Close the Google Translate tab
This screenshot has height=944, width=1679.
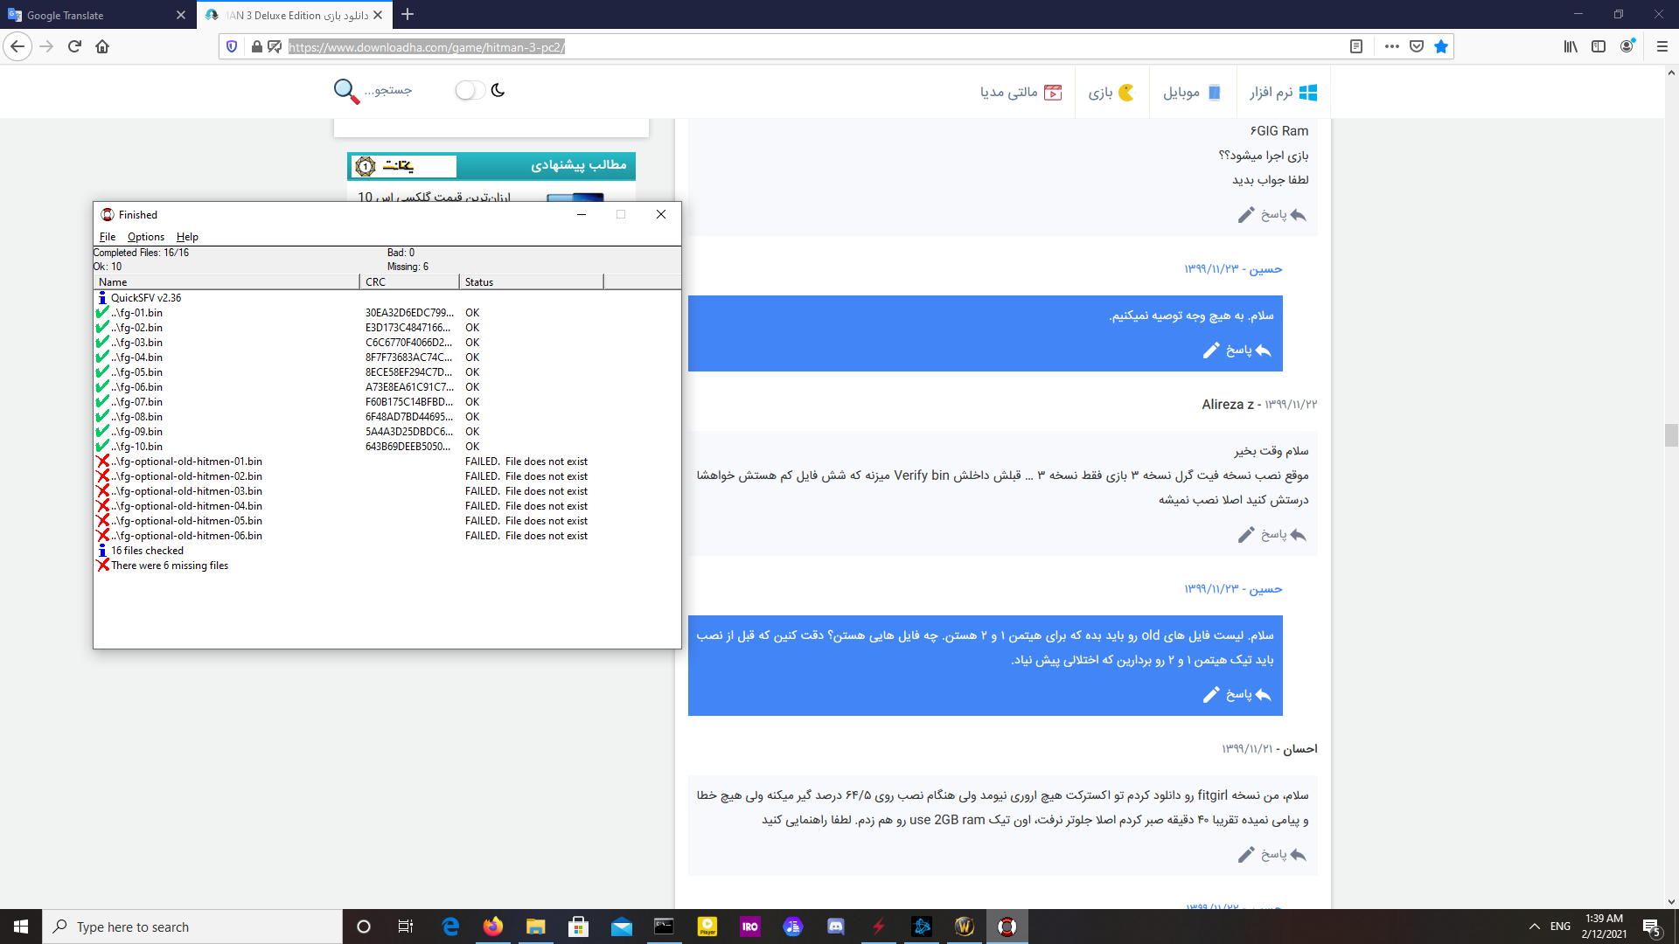tap(181, 15)
